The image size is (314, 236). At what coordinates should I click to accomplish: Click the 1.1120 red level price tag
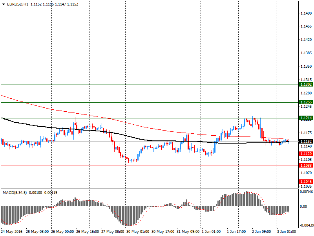[306, 153]
